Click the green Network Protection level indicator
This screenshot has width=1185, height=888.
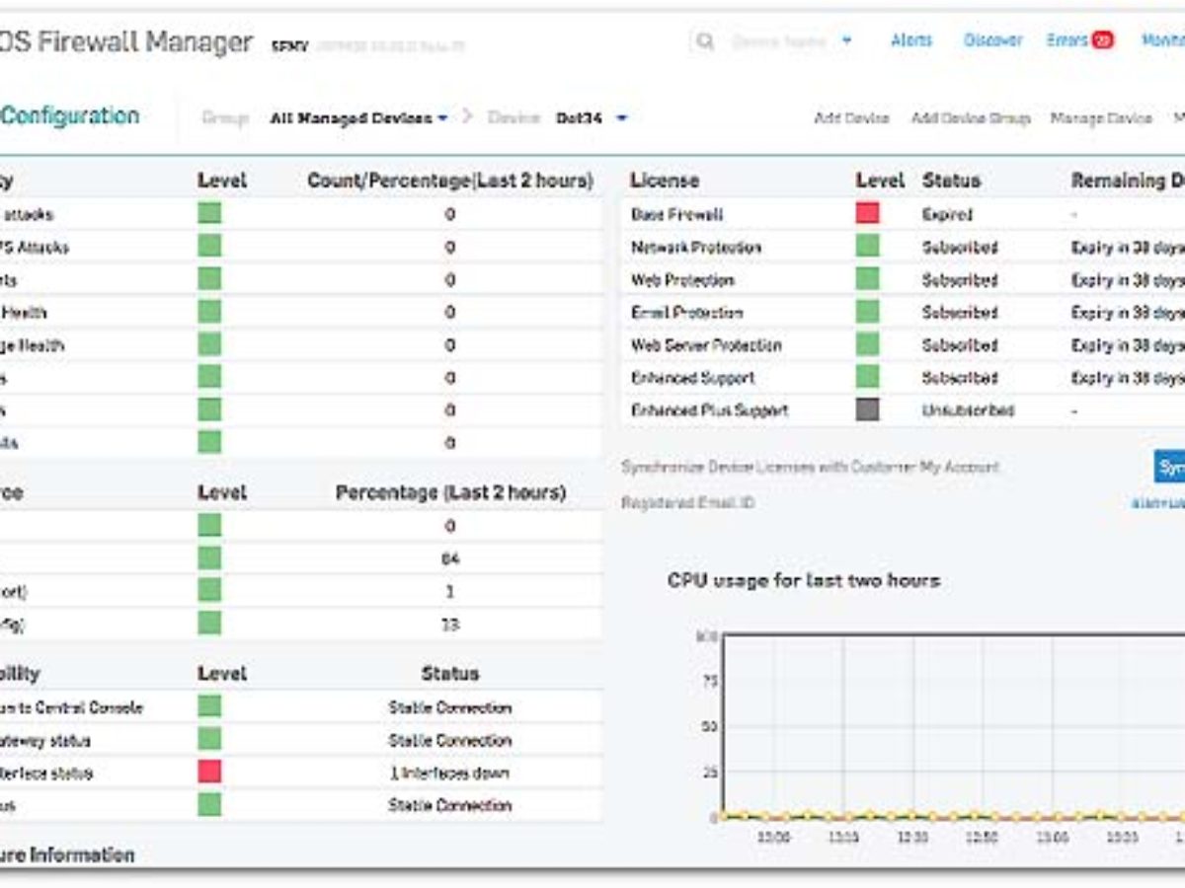[x=868, y=247]
